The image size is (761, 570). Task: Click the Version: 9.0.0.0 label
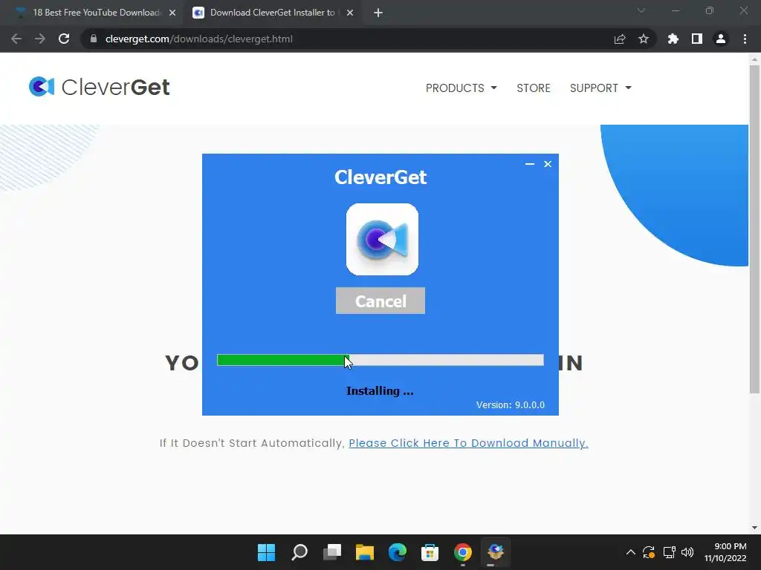click(x=510, y=404)
